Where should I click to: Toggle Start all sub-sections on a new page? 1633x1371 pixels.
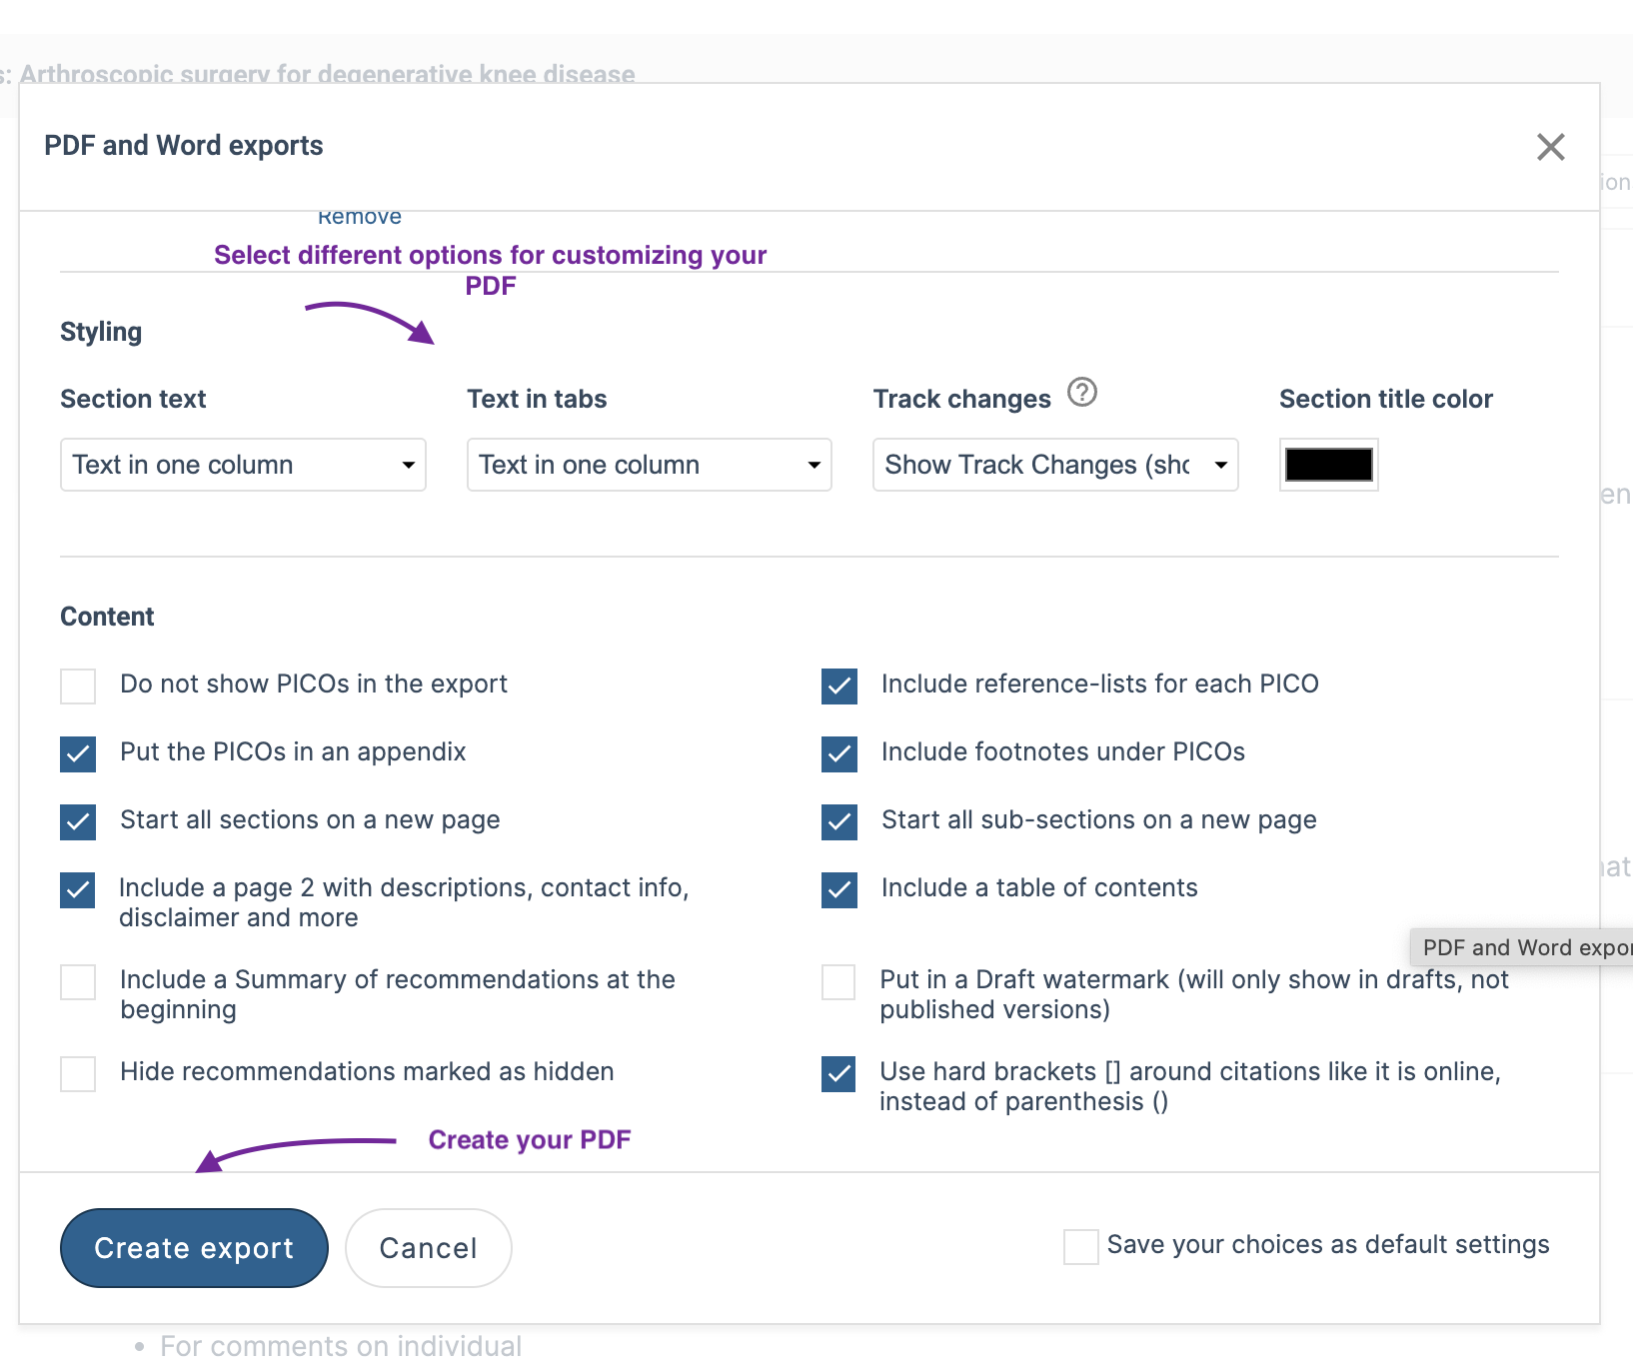point(839,822)
